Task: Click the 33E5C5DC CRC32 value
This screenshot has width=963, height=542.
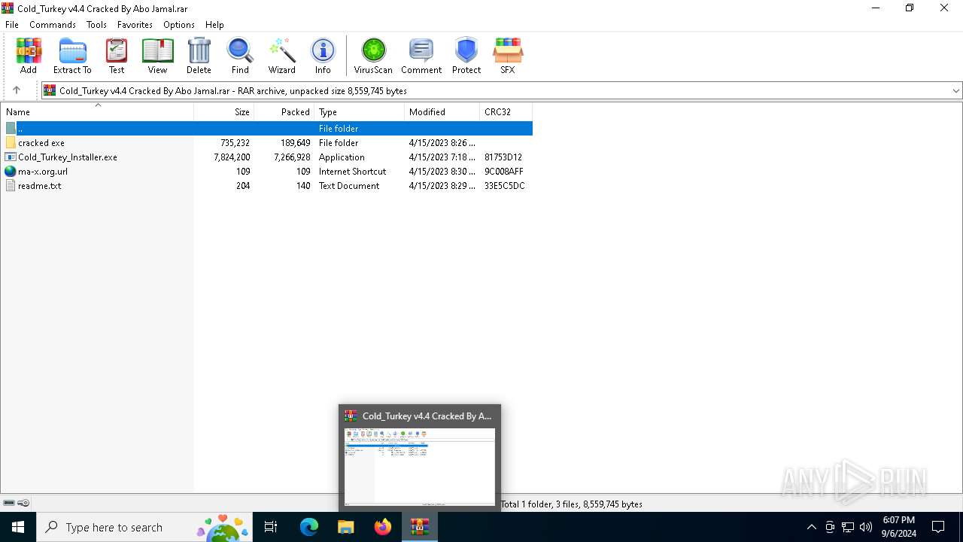Action: (505, 186)
